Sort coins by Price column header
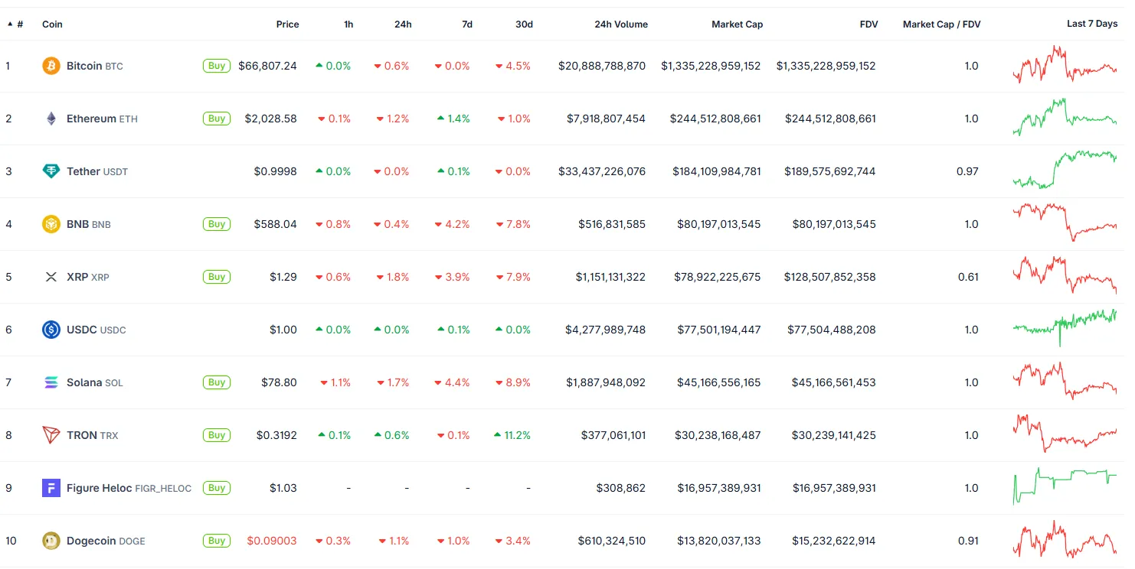The image size is (1135, 569). 287,24
